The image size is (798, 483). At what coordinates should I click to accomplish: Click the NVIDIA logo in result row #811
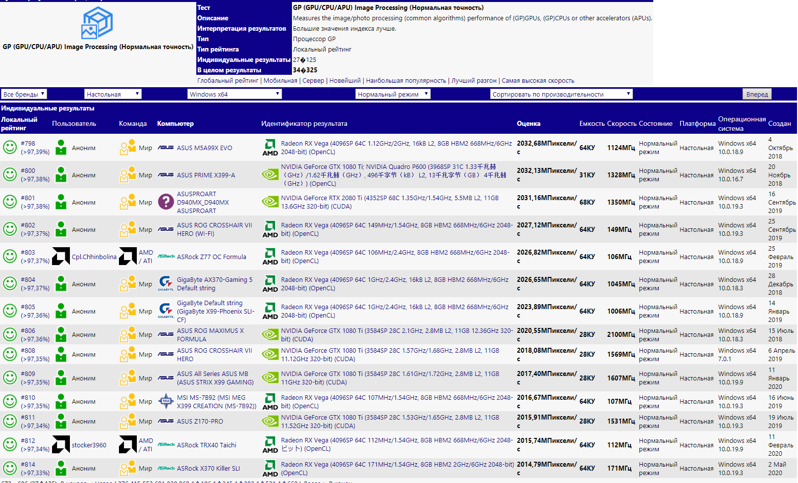point(270,421)
